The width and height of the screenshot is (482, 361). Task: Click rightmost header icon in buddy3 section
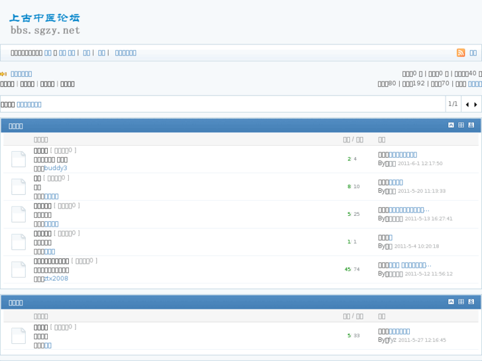point(471,125)
